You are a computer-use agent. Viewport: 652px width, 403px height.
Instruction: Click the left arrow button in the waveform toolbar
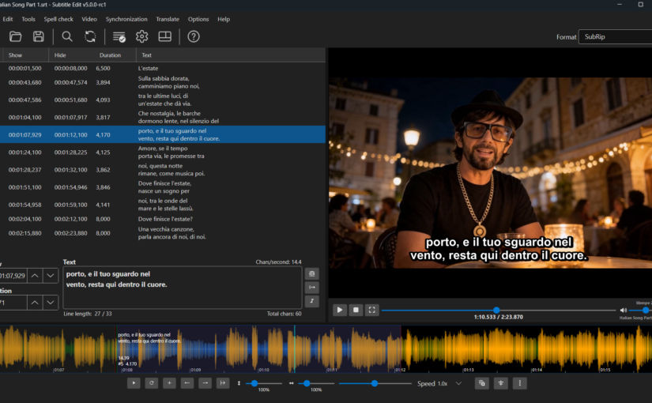pos(187,383)
